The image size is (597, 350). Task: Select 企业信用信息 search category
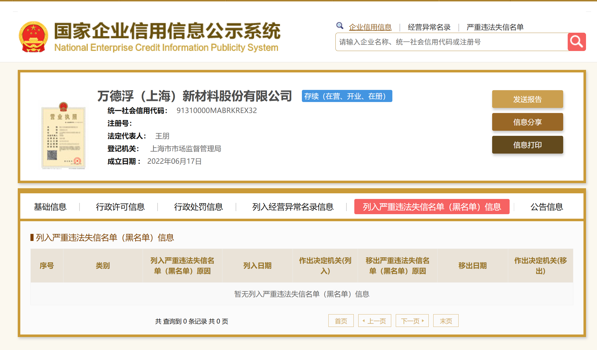370,27
